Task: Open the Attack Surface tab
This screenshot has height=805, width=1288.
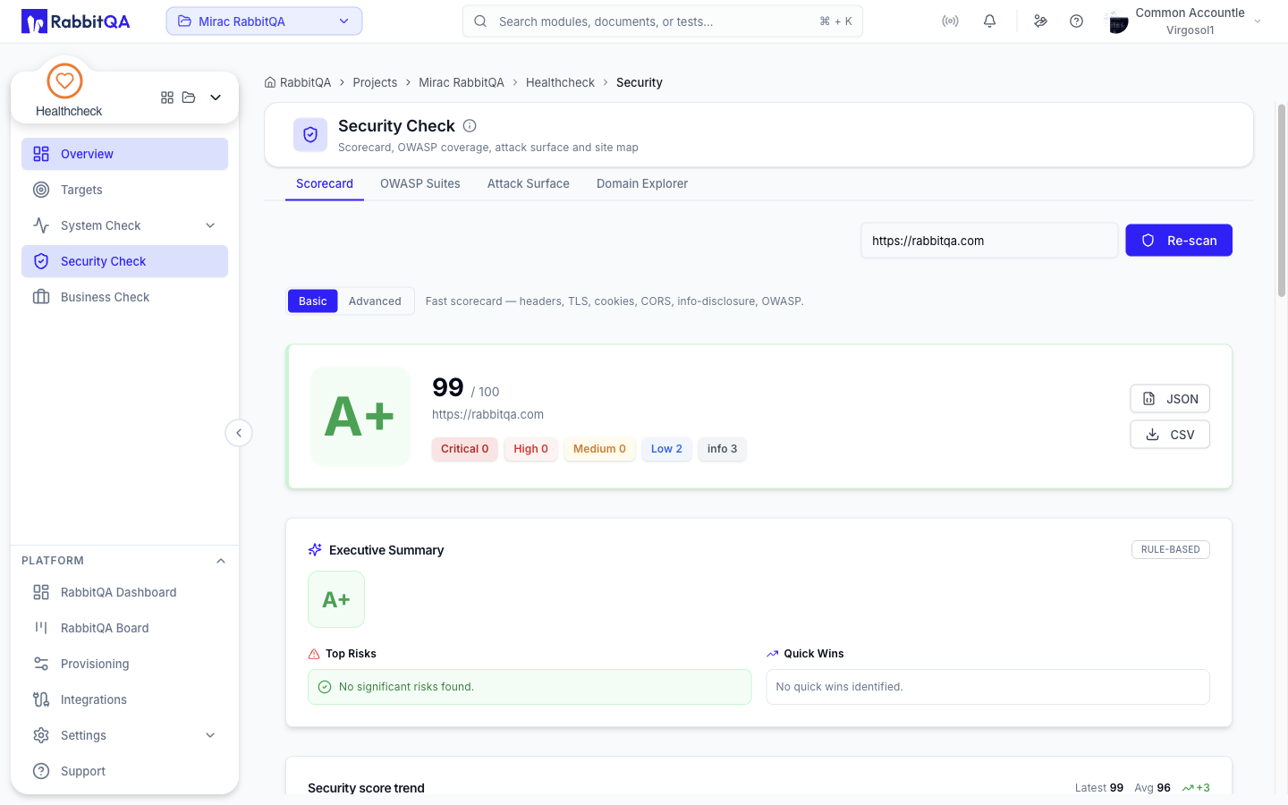Action: tap(529, 183)
